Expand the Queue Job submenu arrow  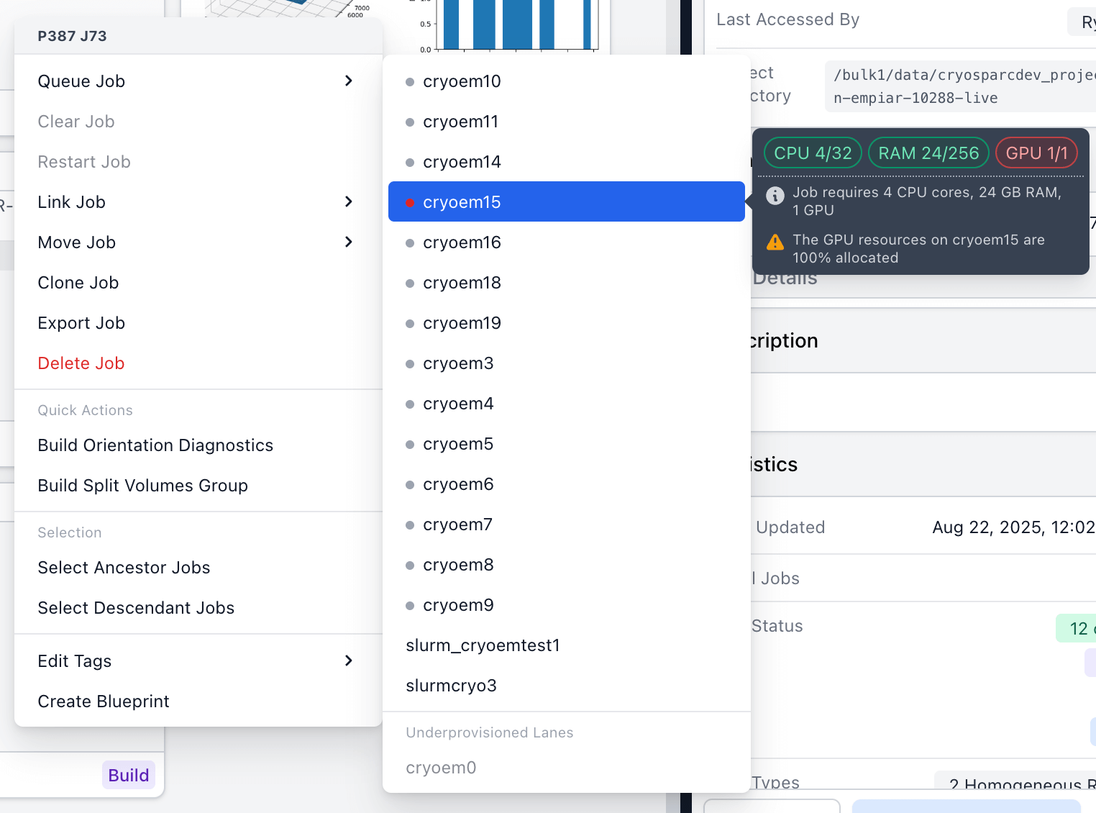350,81
